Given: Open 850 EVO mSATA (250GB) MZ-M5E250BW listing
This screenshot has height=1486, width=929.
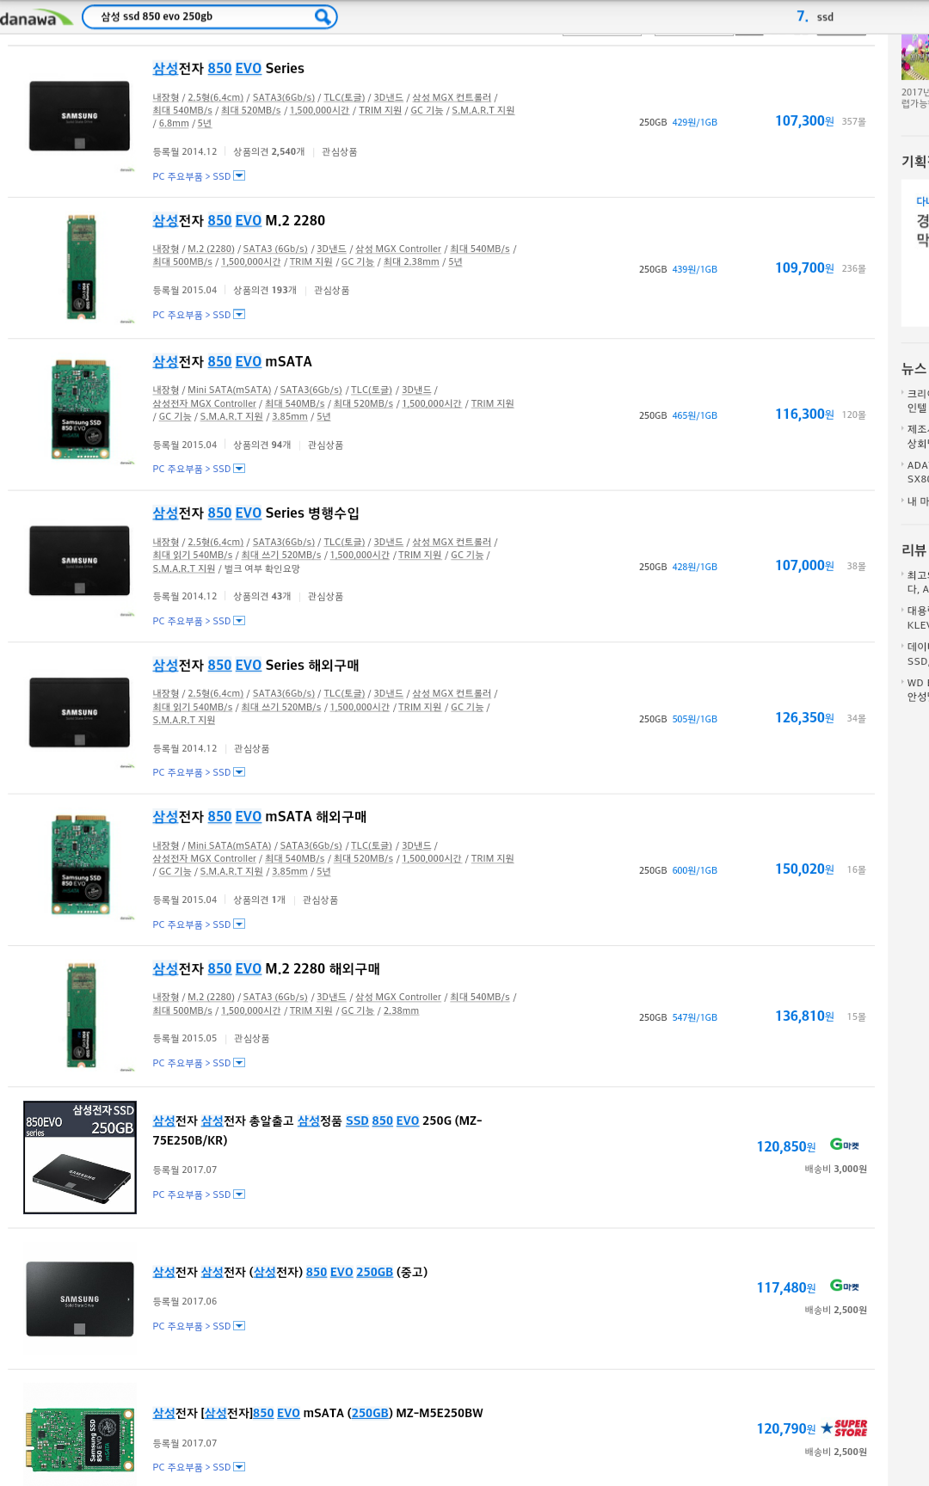Looking at the screenshot, I should tap(317, 1413).
